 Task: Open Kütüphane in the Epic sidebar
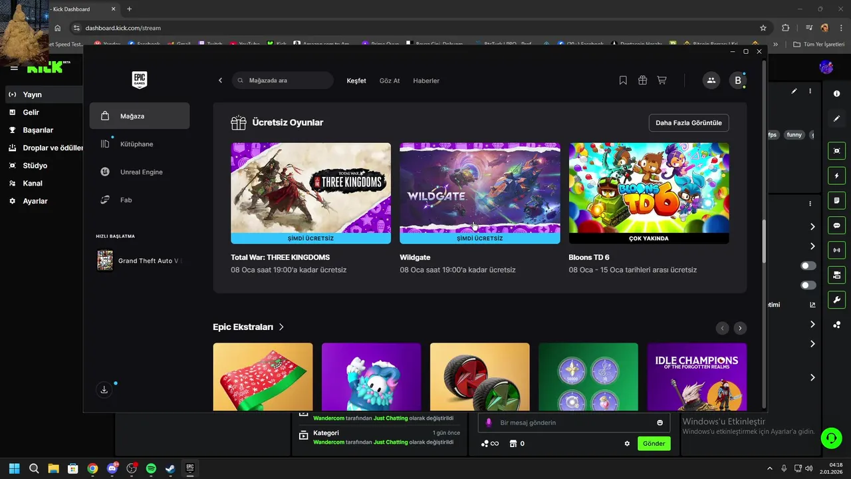point(140,144)
